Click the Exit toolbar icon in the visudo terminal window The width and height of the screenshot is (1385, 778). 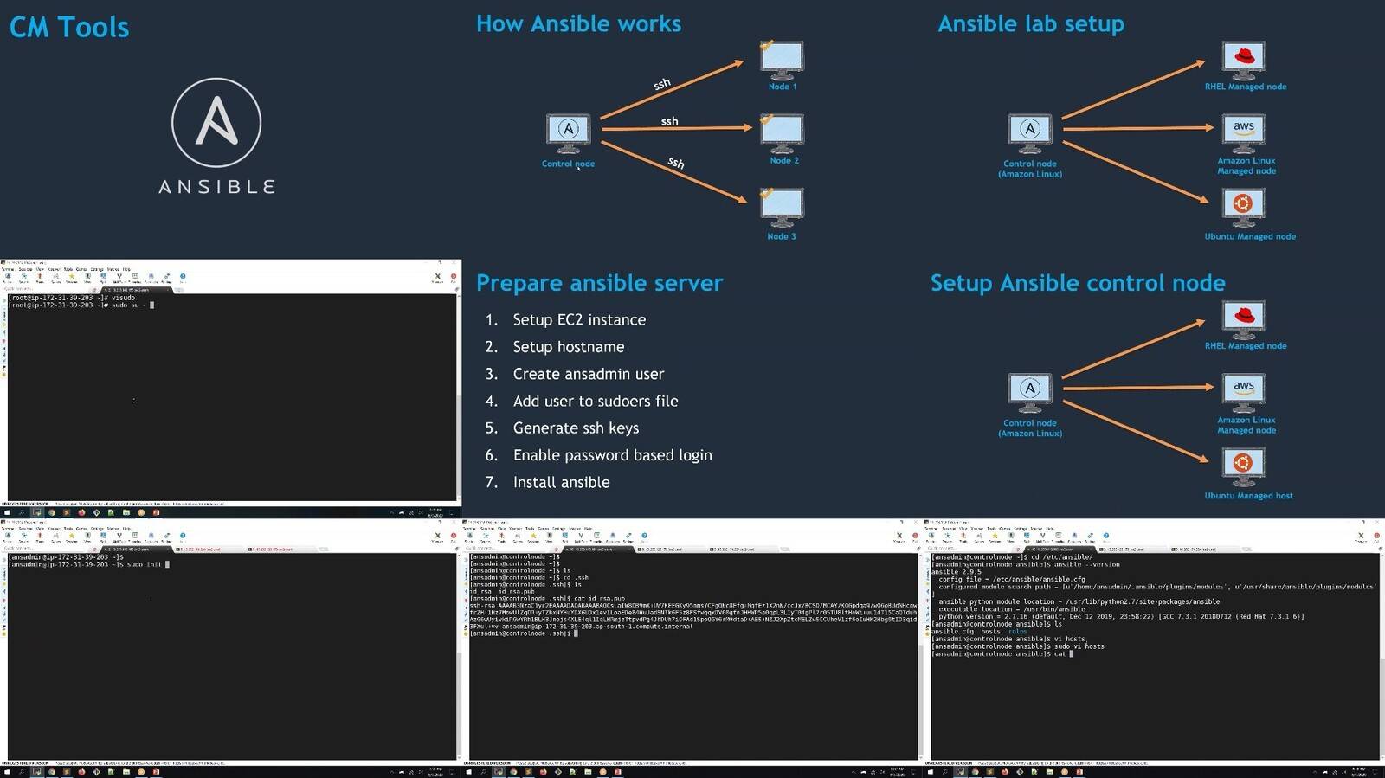(453, 278)
